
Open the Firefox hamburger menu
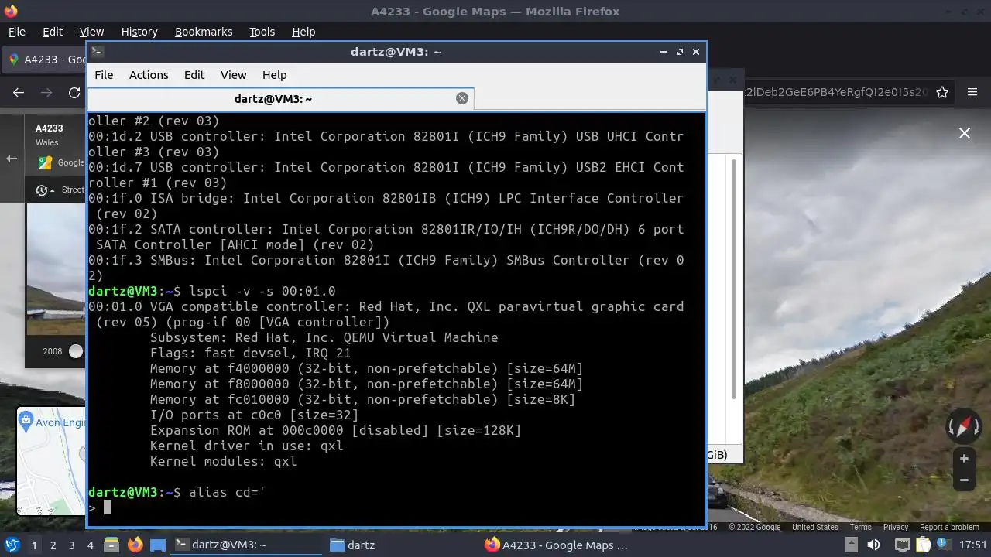tap(972, 92)
